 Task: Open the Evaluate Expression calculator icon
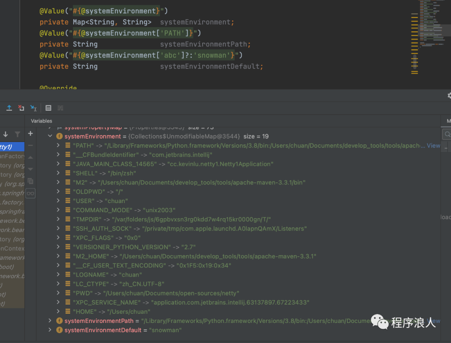48,108
